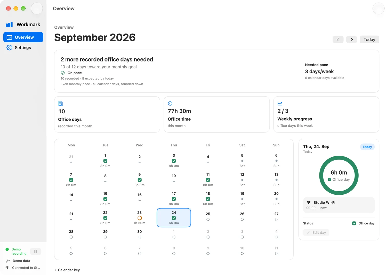Open the Overview sidebar item

tap(23, 37)
